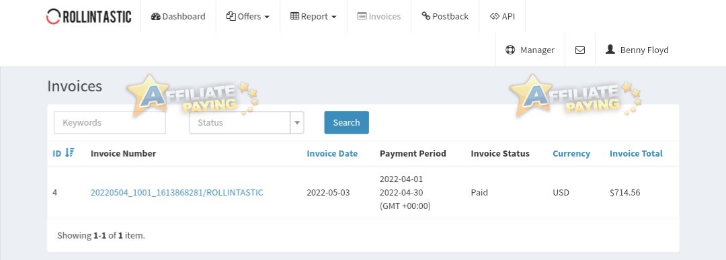Click the ID sort order icon

pyautogui.click(x=69, y=153)
